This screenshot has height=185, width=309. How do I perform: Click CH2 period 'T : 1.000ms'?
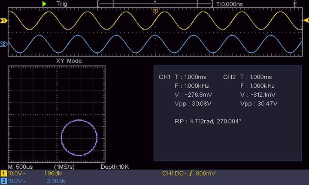pos(256,77)
